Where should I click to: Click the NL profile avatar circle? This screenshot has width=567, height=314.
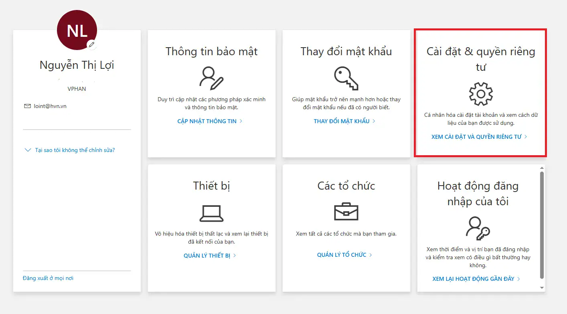point(76,30)
